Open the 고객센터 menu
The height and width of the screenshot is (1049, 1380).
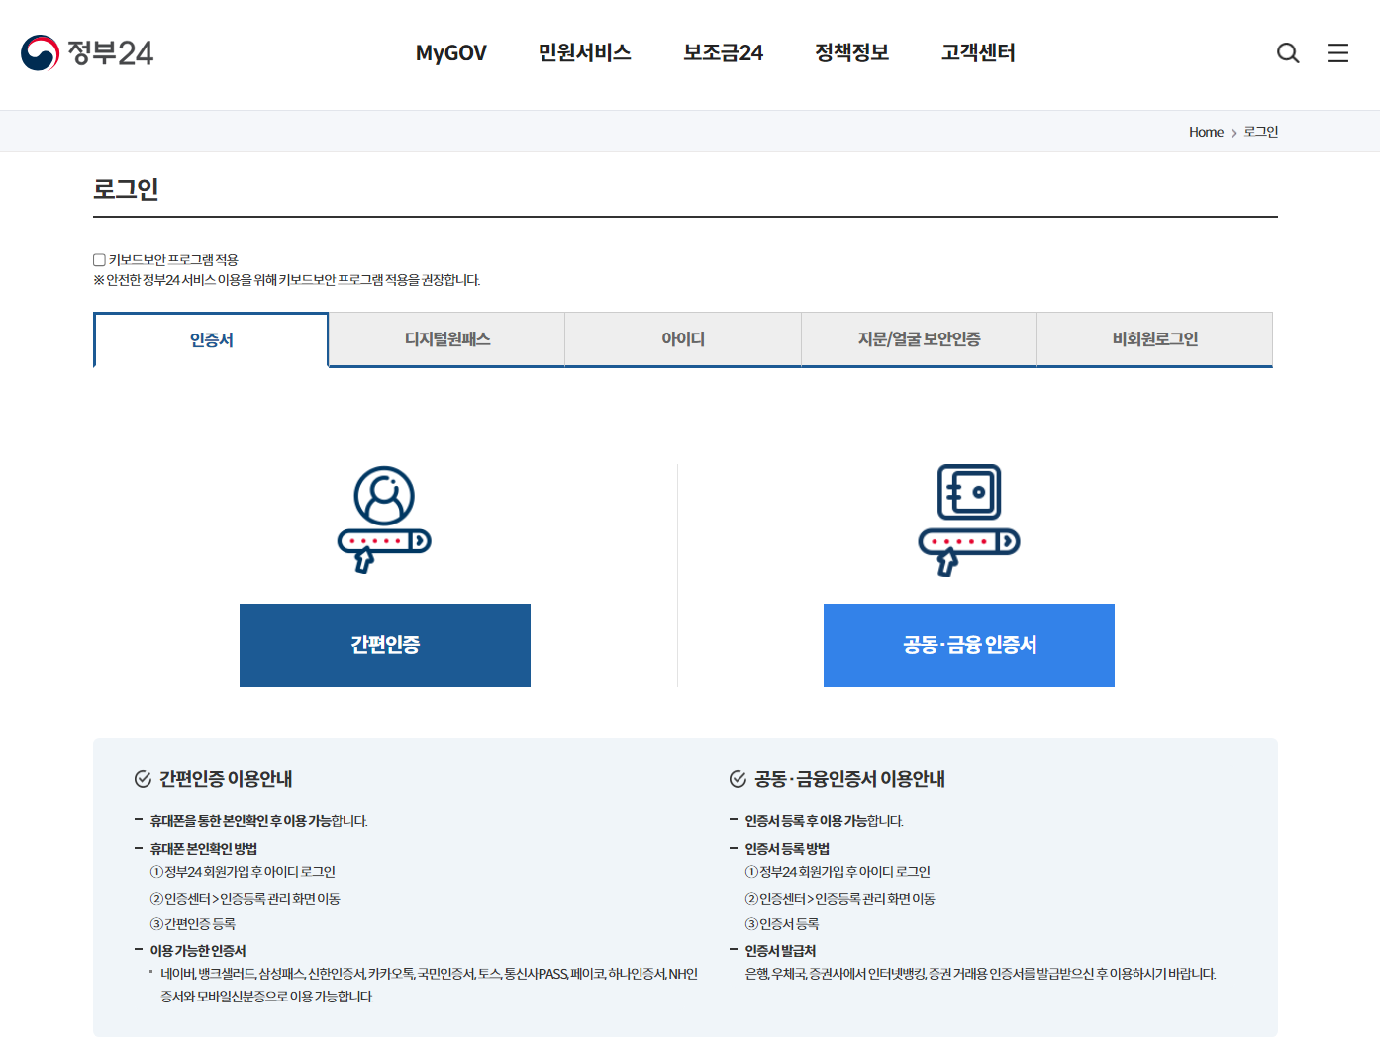click(x=979, y=52)
